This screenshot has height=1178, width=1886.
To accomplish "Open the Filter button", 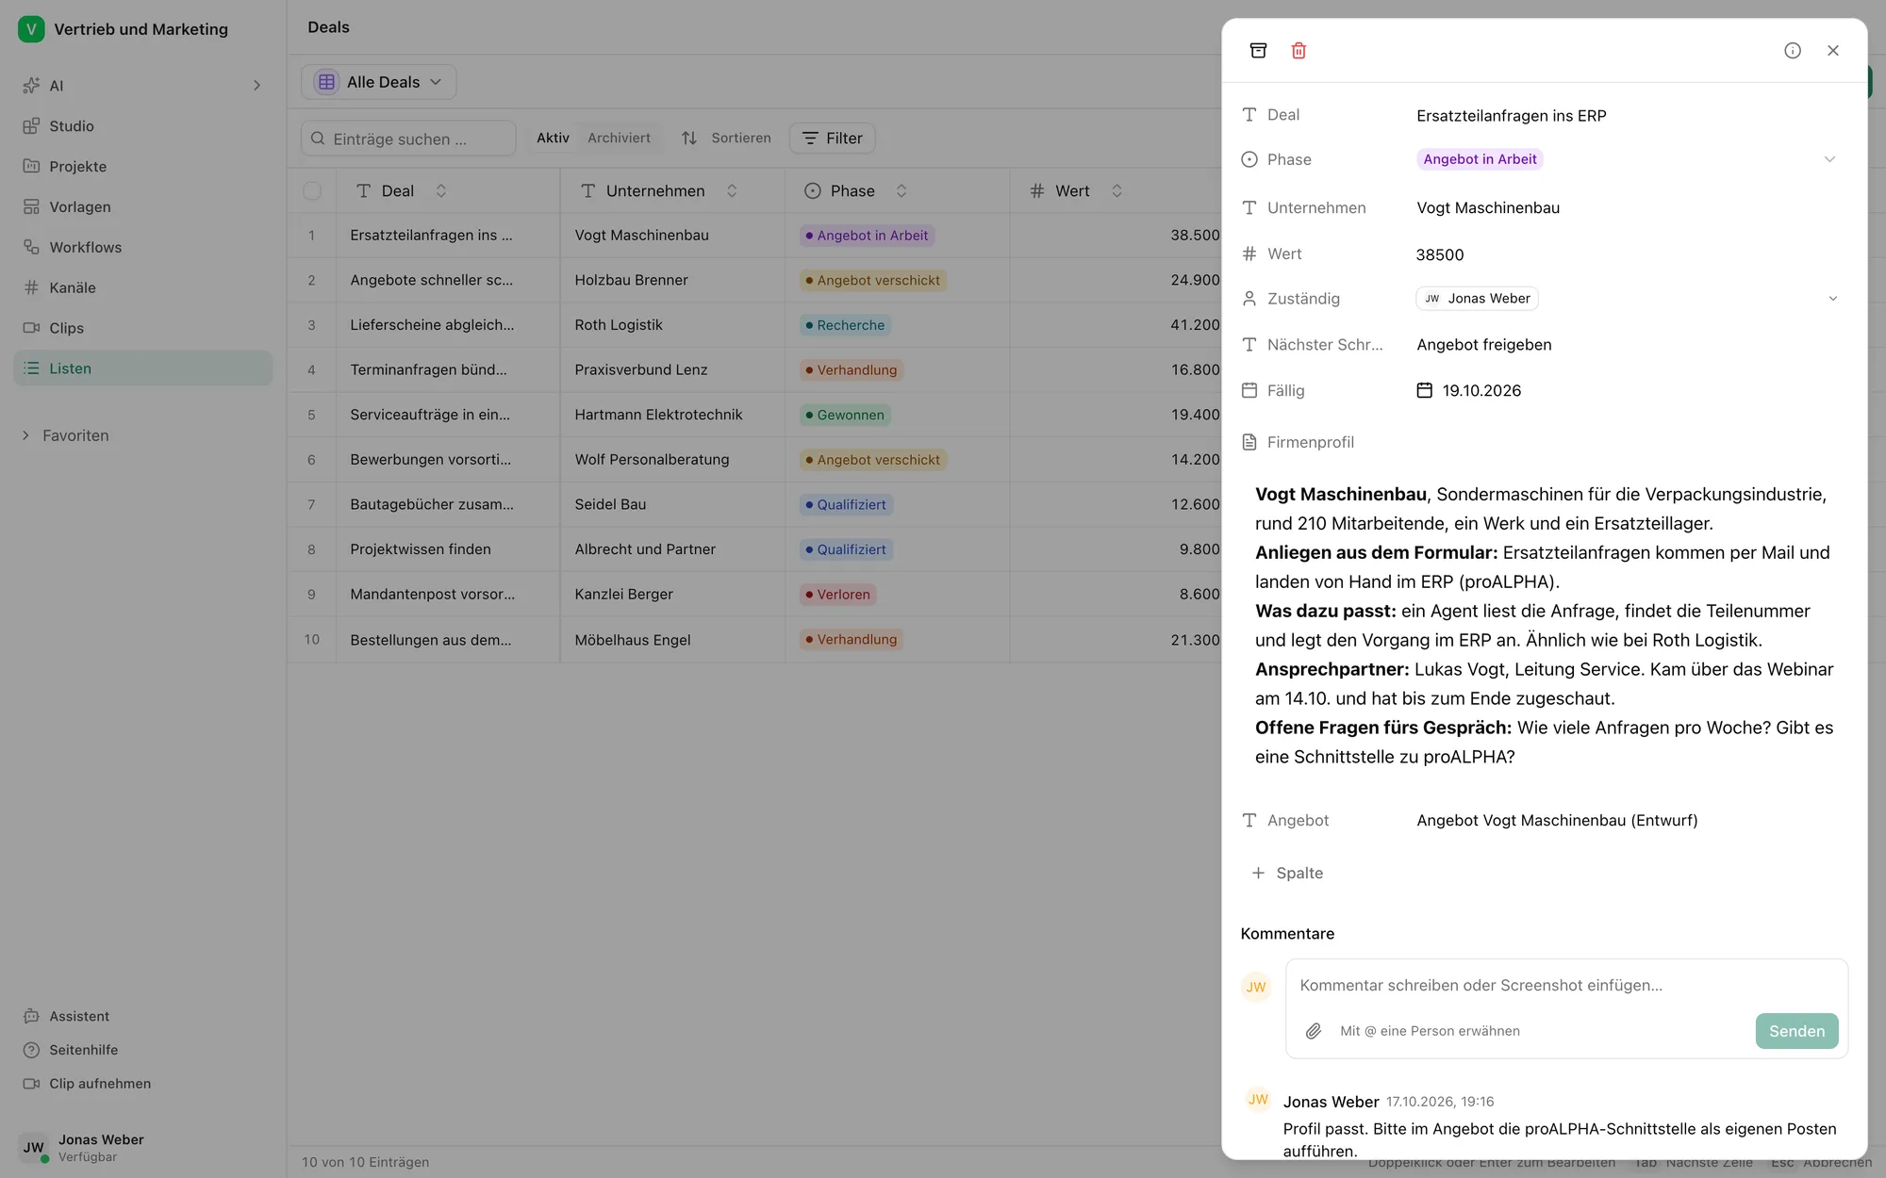I will (833, 139).
